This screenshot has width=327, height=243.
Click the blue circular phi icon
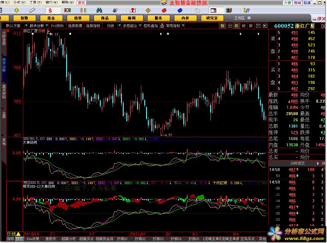point(180,10)
